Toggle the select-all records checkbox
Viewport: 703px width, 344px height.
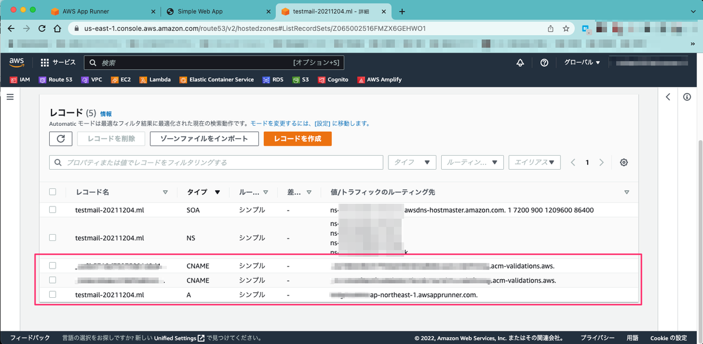coord(53,192)
